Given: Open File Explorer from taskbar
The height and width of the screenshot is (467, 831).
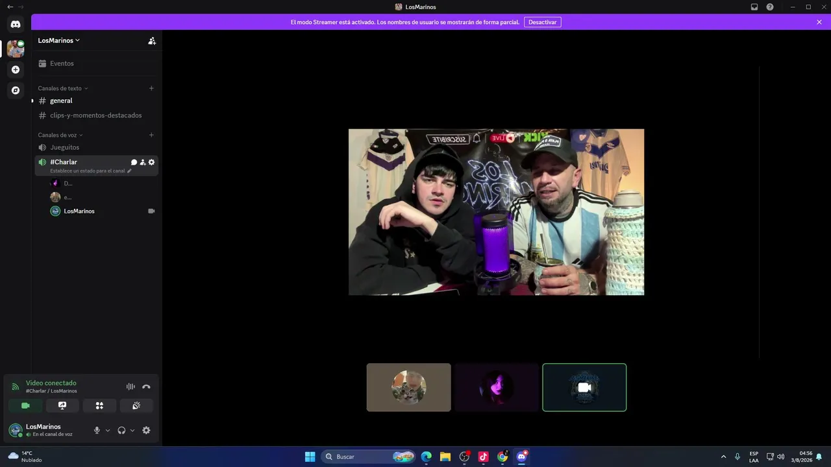Looking at the screenshot, I should (445, 457).
